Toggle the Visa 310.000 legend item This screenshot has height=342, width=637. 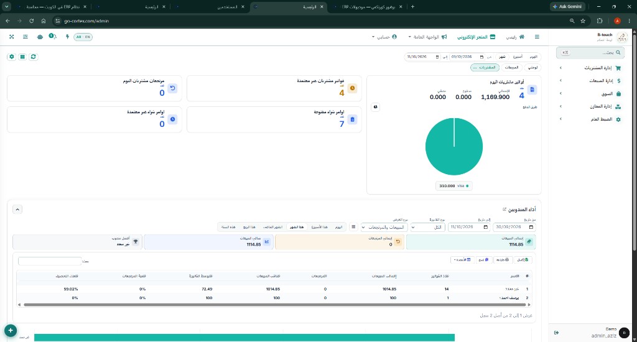coord(453,186)
